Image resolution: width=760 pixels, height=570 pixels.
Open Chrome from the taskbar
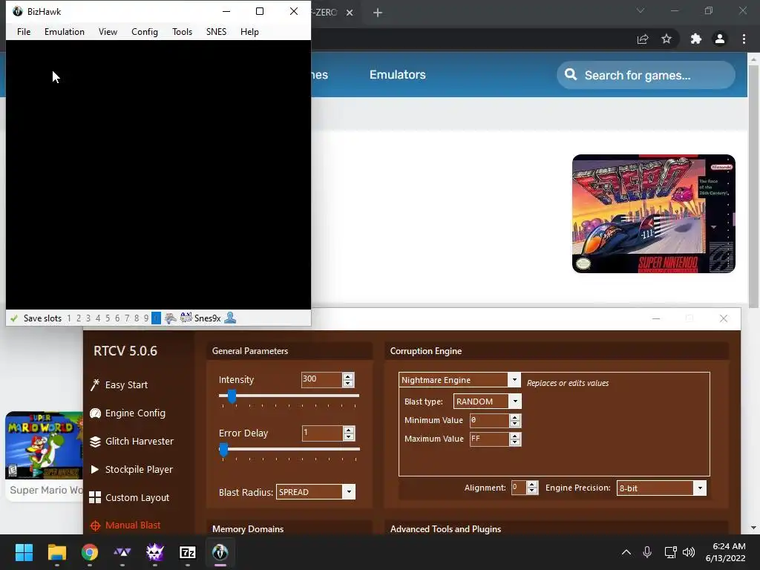pos(90,552)
